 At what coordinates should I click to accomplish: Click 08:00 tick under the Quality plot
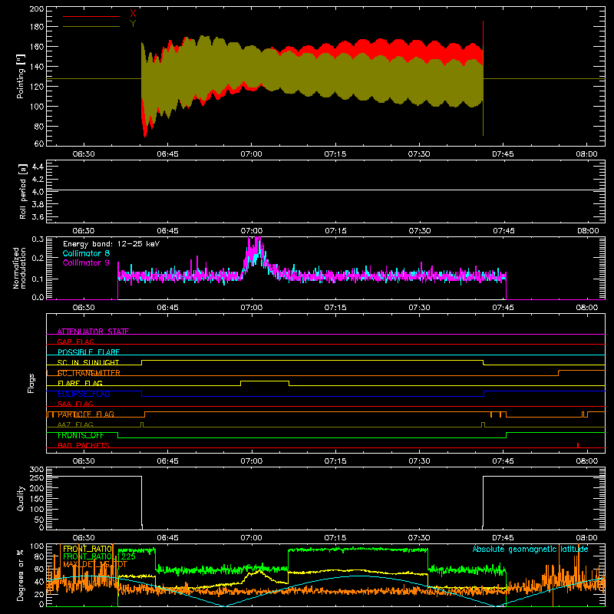point(586,538)
